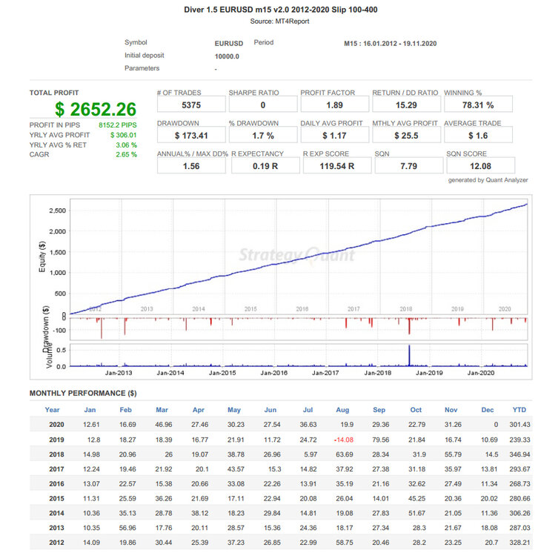Select the EURUSD symbol value
This screenshot has height=556, width=541.
229,43
